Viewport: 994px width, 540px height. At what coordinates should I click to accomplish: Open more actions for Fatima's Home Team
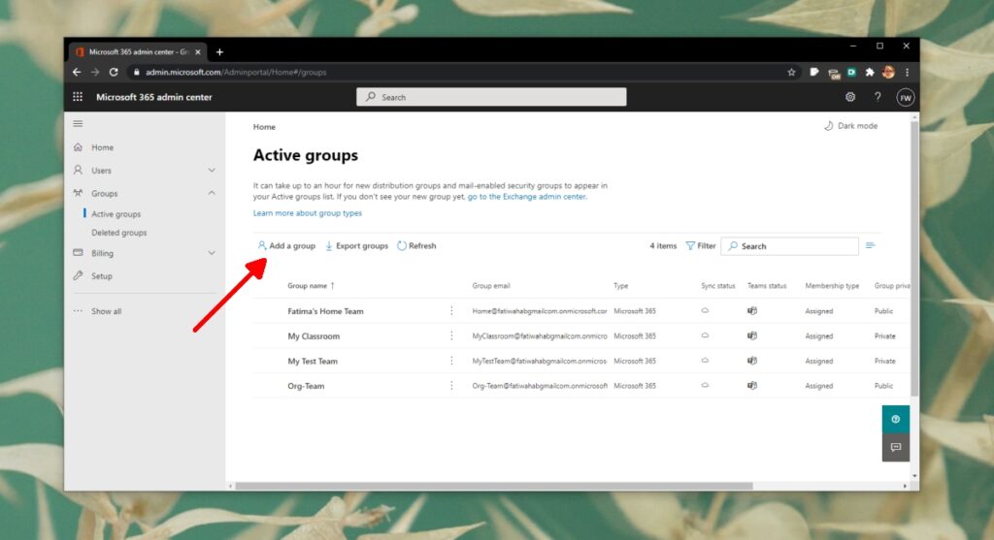click(x=451, y=311)
